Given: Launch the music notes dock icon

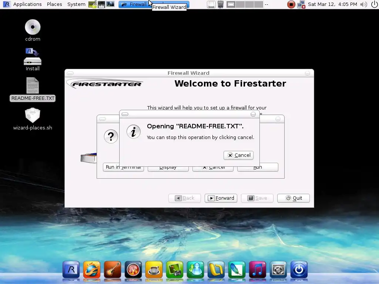Looking at the screenshot, I should coord(258,269).
